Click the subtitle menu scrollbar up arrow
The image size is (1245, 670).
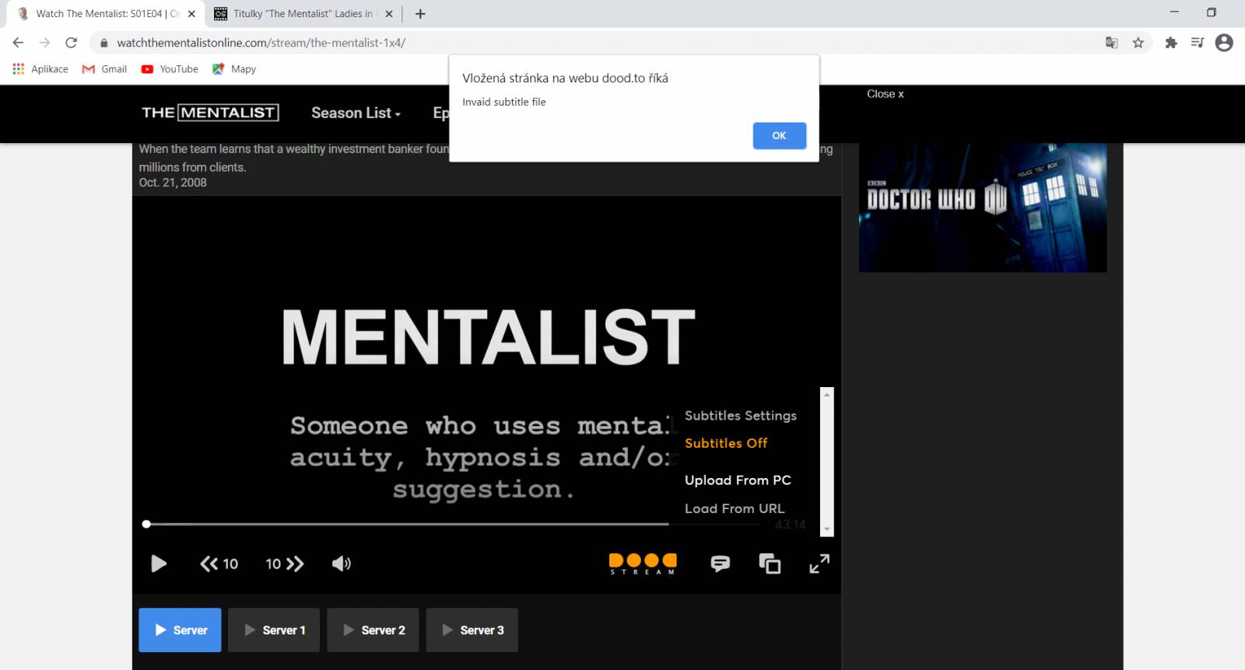click(x=827, y=395)
